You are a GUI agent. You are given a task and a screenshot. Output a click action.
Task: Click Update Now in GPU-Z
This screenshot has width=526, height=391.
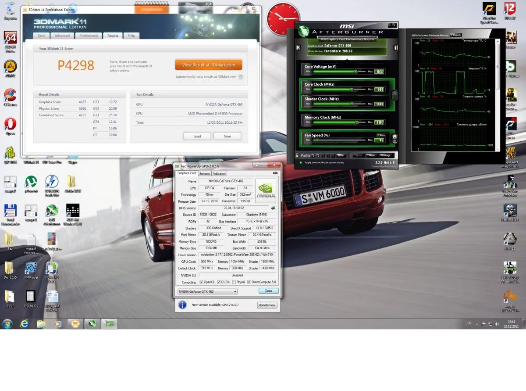click(267, 305)
